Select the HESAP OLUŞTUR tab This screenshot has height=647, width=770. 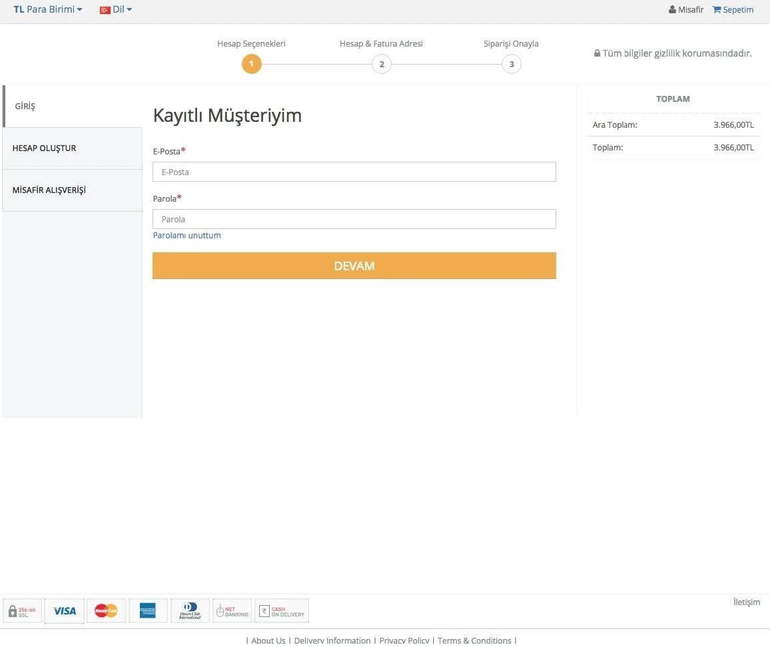[44, 148]
